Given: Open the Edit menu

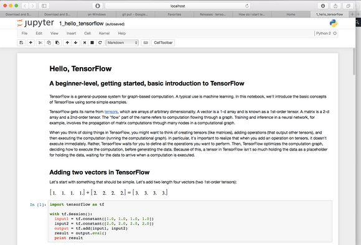Looking at the screenshot, I should 39,34.
